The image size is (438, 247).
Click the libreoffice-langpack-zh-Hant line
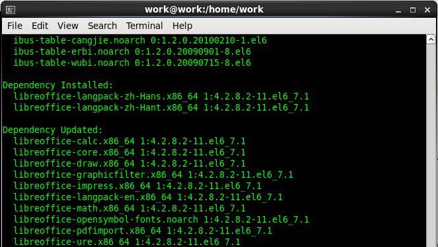[161, 107]
